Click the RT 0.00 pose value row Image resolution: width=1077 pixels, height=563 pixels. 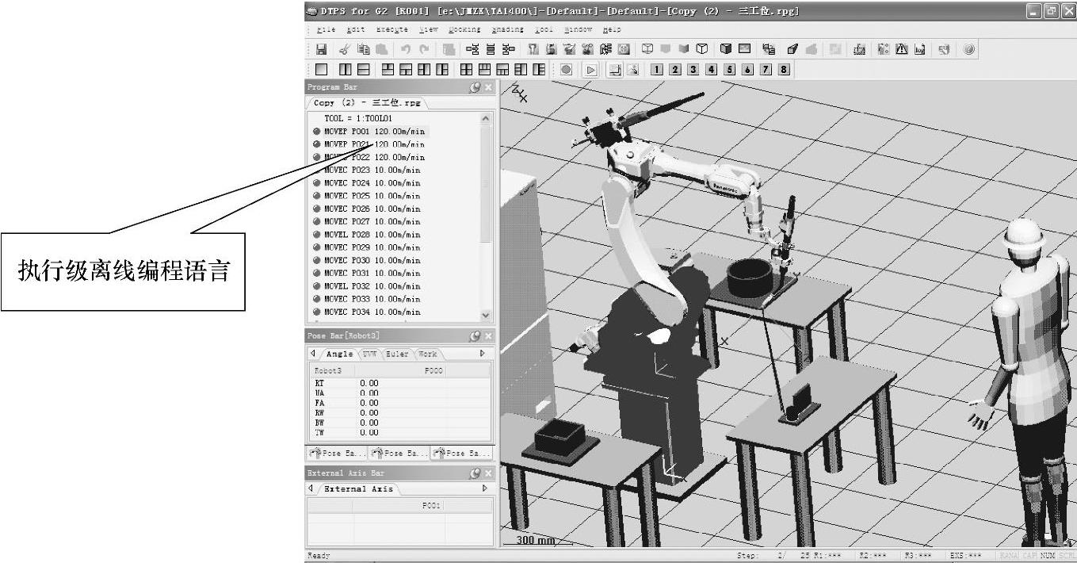pos(399,383)
